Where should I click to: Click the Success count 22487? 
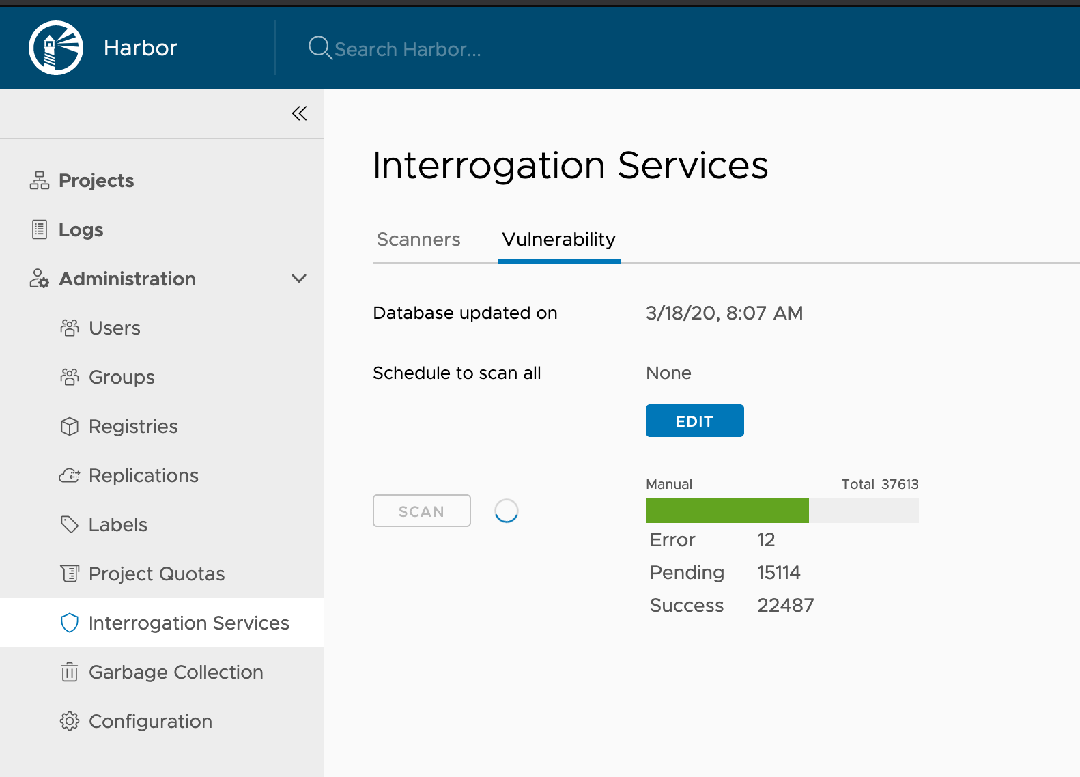tap(786, 605)
